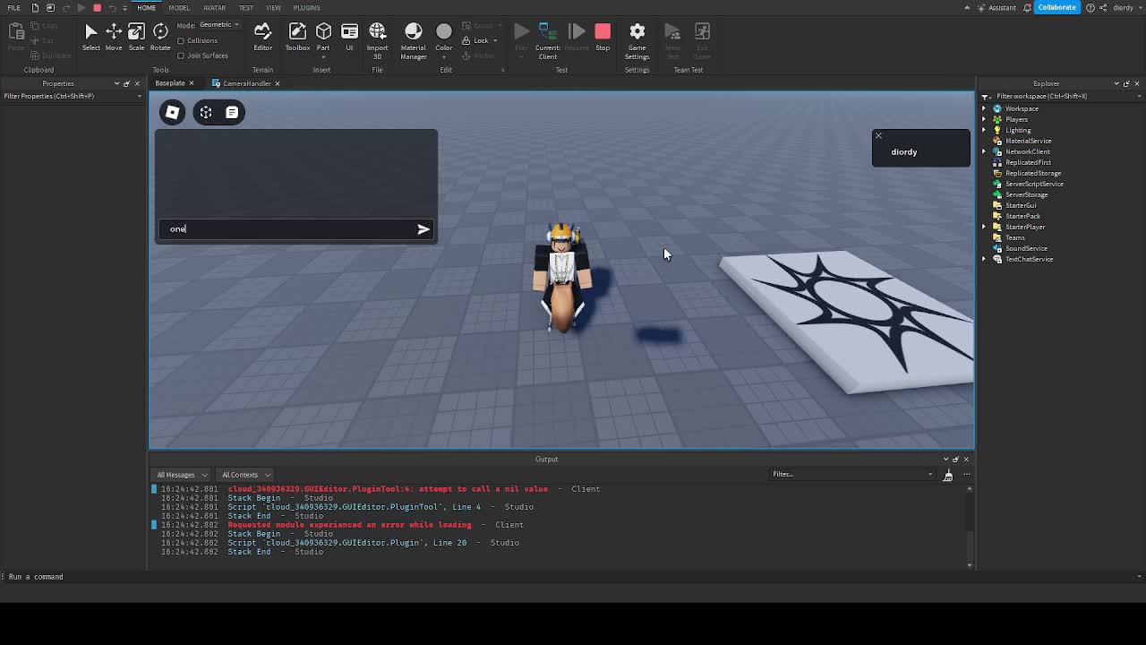
Task: Select MaterialService in Explorer
Action: point(1028,141)
